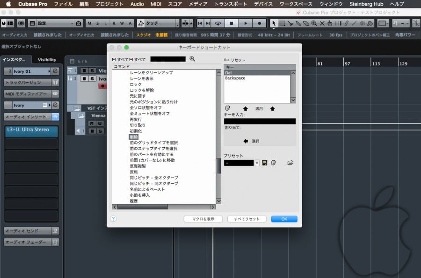This screenshot has height=278, width=421.
Task: Mute the Ivo track
Action: click(85, 78)
